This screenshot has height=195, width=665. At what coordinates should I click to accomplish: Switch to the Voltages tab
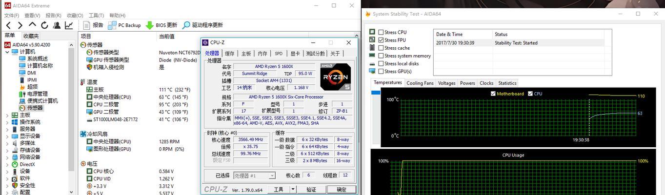coord(446,83)
